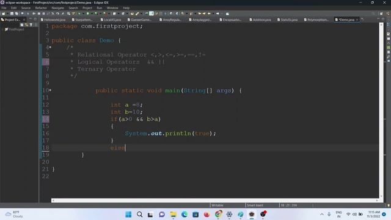
Task: Click the Save All toolbar icon
Action: click(x=16, y=13)
